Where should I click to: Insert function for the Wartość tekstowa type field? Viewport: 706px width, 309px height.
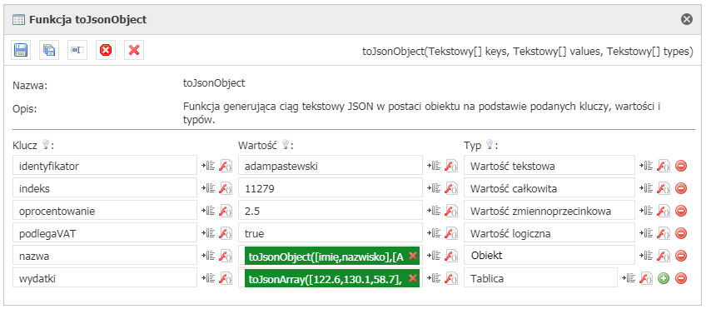pyautogui.click(x=664, y=167)
